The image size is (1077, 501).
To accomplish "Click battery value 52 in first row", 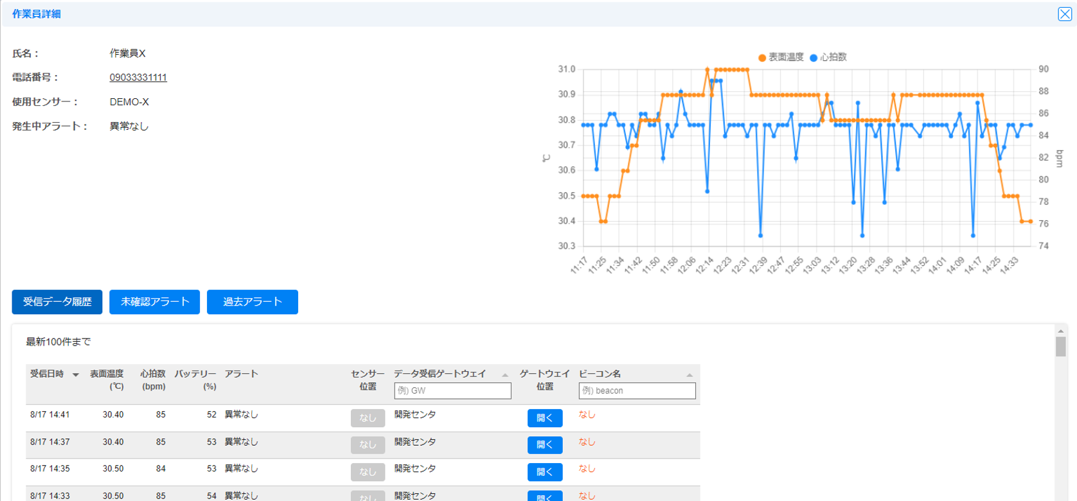I will [211, 415].
